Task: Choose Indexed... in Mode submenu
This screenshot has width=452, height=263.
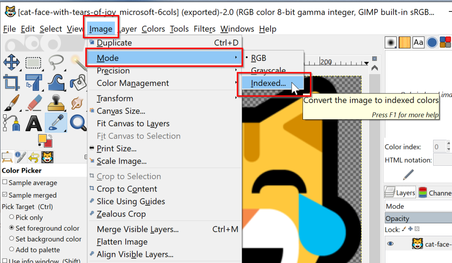Action: [273, 83]
